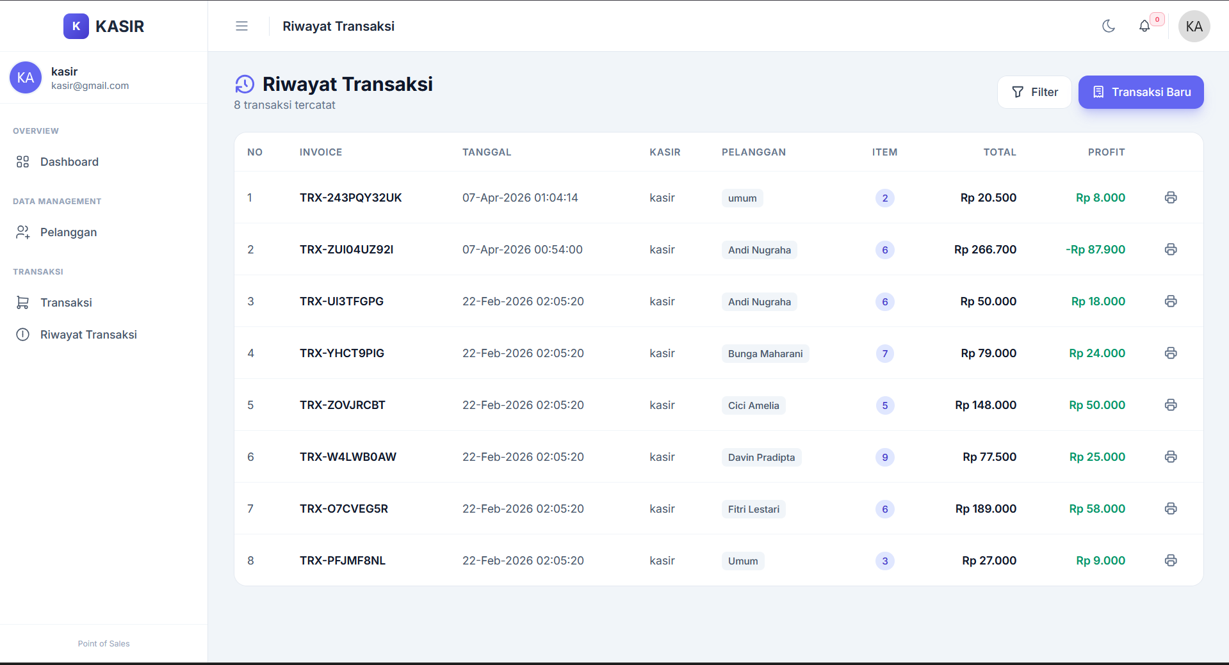Click date 07-Apr-2026 01:04:14
Screen dimensions: 1229x665
tap(520, 198)
